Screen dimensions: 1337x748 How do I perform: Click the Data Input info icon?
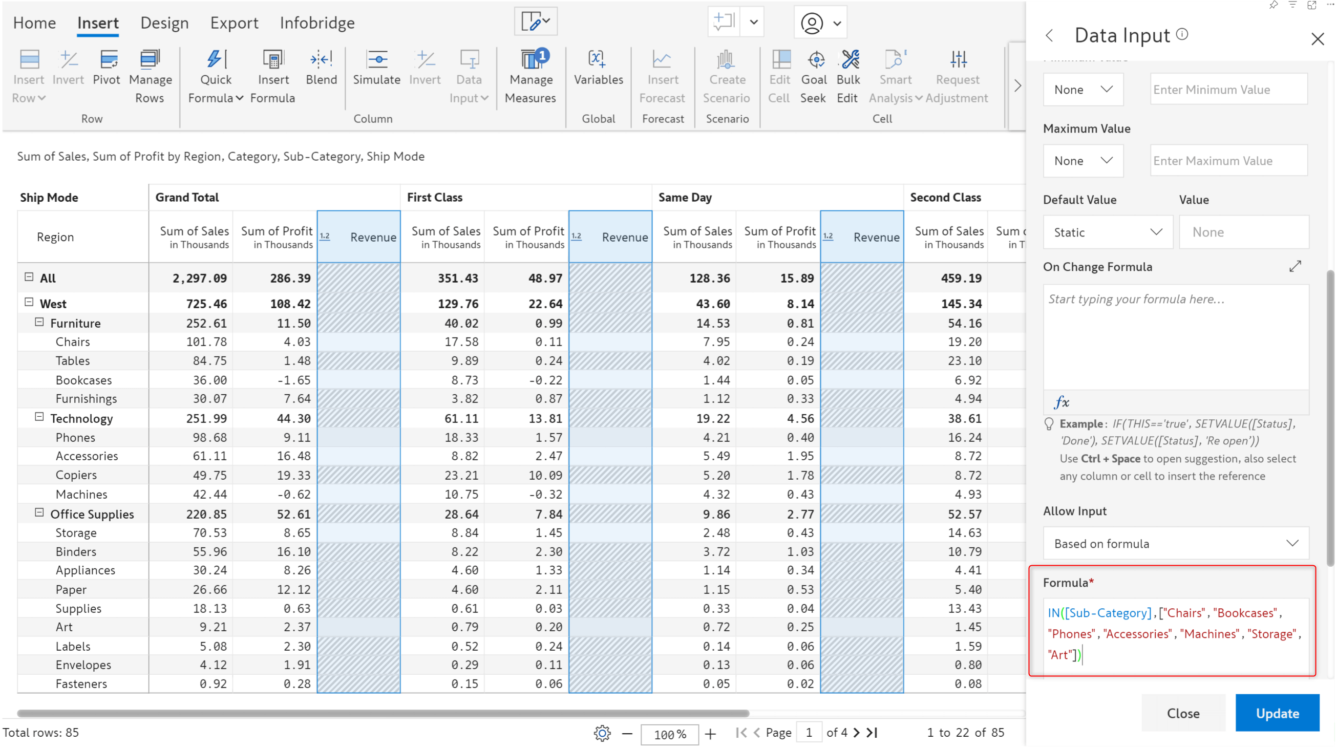[x=1182, y=34]
